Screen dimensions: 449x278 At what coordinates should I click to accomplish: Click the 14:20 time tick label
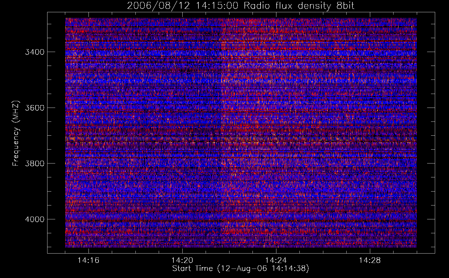point(182,260)
